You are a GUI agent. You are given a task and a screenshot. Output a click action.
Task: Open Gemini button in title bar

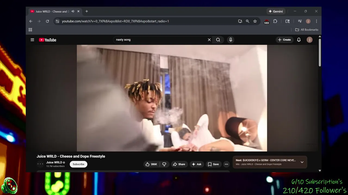tap(276, 11)
